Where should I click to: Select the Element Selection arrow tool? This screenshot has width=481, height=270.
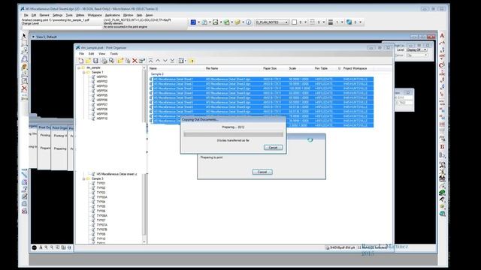pyautogui.click(x=24, y=36)
